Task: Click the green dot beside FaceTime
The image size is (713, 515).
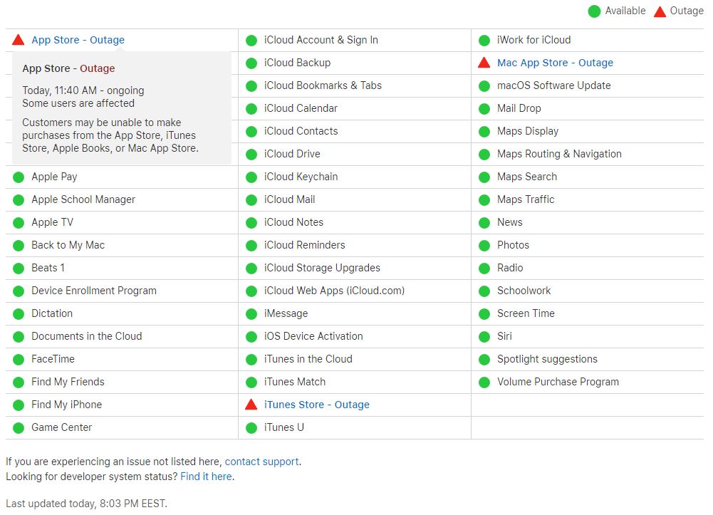Action: coord(19,360)
